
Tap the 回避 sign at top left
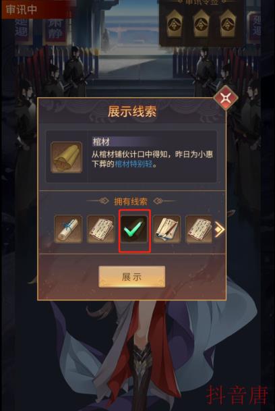[22, 28]
